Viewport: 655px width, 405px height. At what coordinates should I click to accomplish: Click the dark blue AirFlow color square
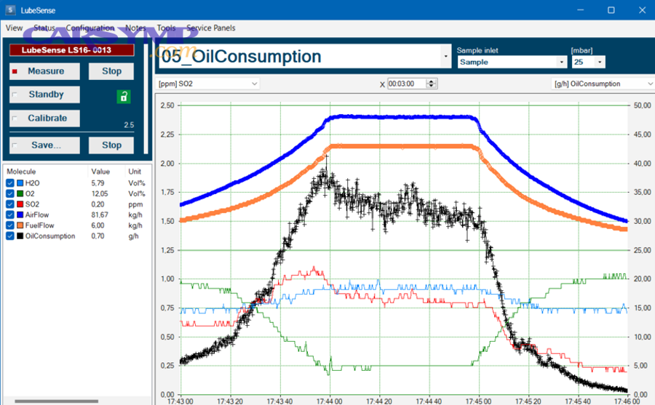tap(20, 215)
